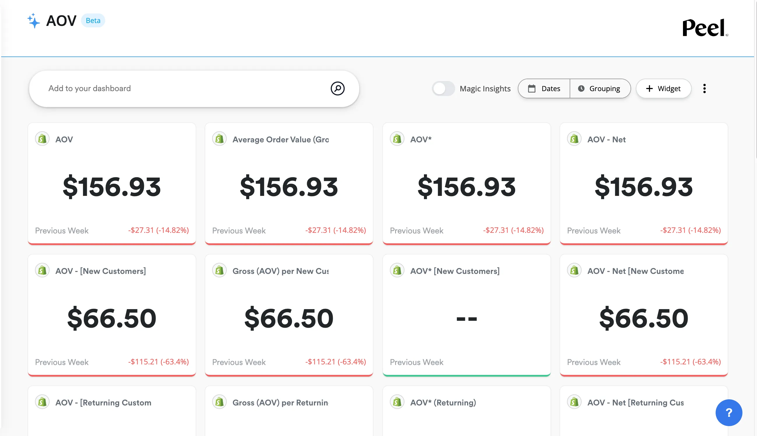Click the $156.93 value on the Average Order Value (Gro card
757x436 pixels.
(289, 187)
